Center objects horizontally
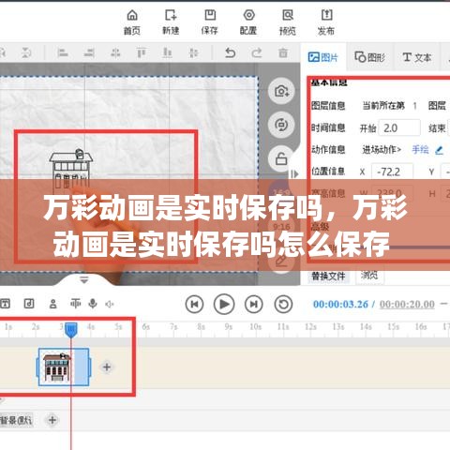 click(x=115, y=52)
